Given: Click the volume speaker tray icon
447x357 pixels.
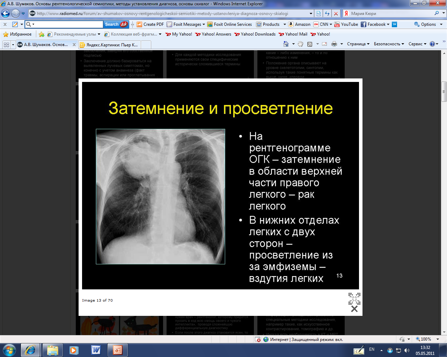Looking at the screenshot, I should click(407, 350).
